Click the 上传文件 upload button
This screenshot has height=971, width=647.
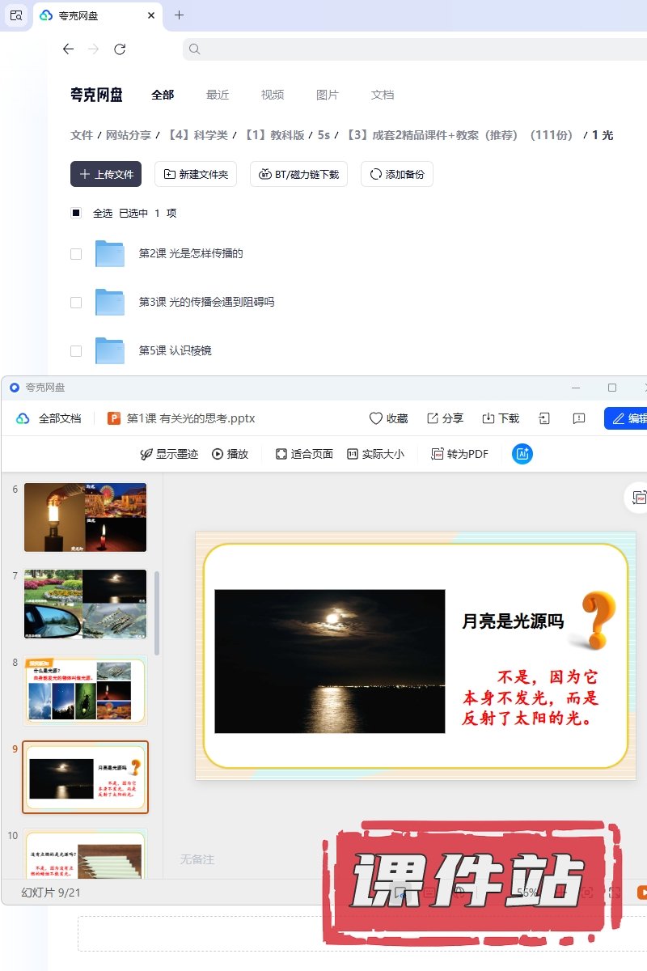(x=106, y=174)
